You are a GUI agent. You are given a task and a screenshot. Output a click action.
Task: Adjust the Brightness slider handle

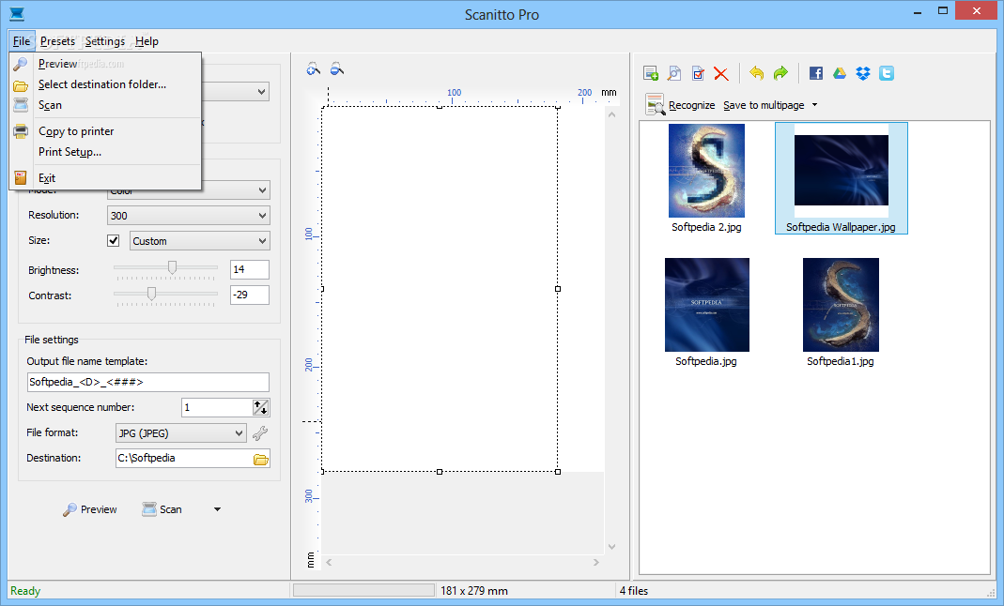(172, 267)
